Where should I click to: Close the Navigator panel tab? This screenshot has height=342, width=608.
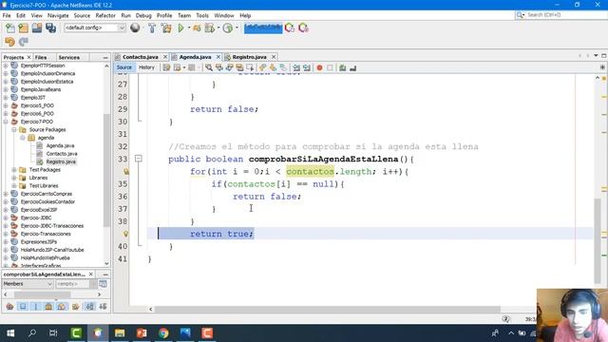click(x=91, y=275)
